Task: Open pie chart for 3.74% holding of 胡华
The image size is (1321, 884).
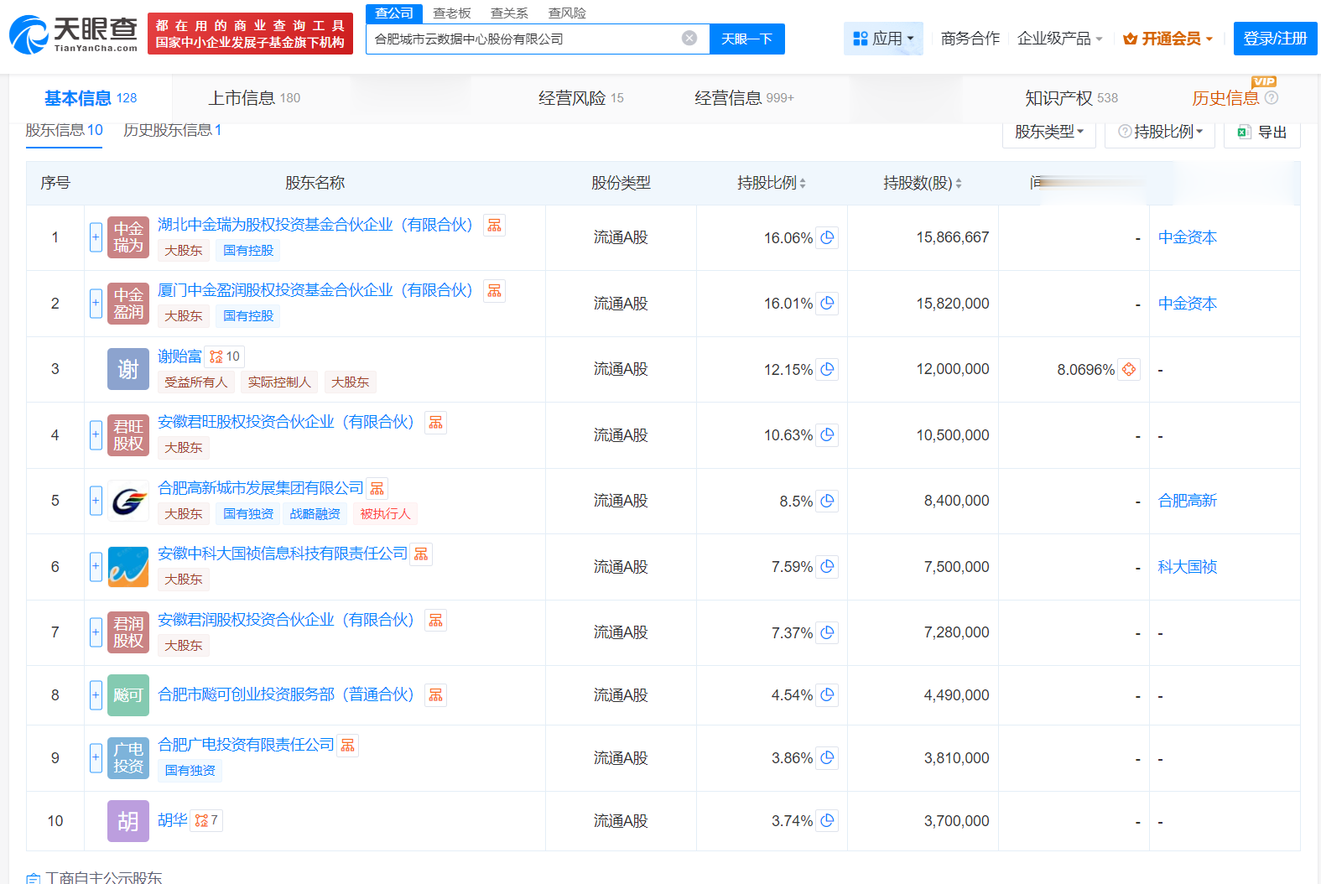Action: click(827, 820)
